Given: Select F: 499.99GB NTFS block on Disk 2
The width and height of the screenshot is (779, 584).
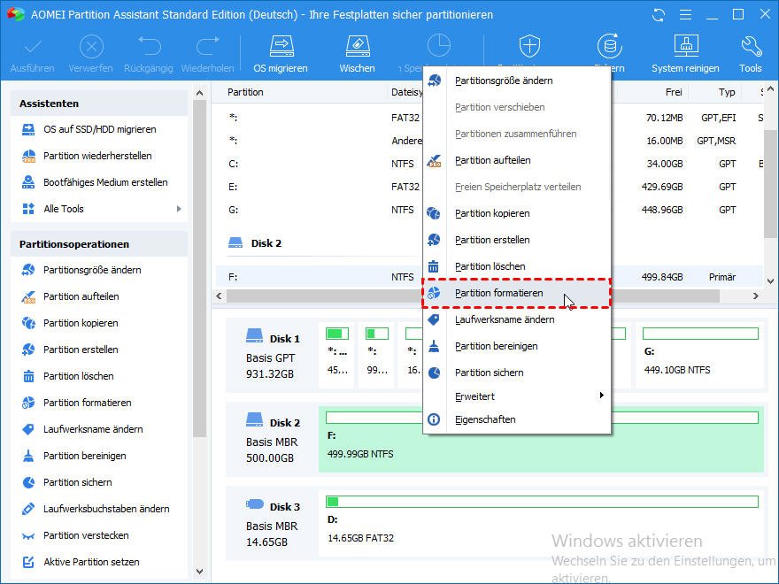Looking at the screenshot, I should 541,439.
